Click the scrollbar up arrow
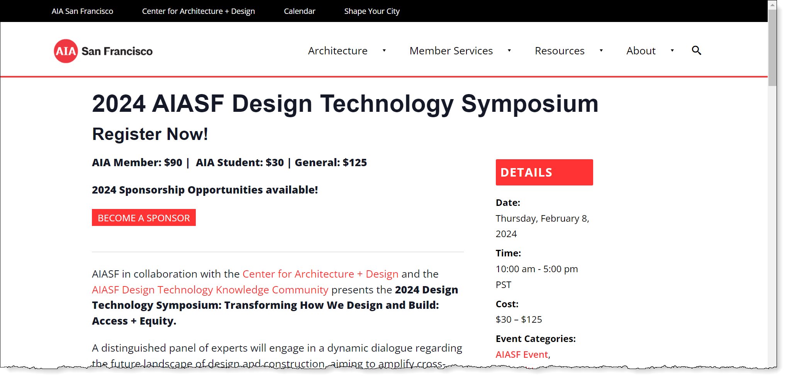787x379 pixels. tap(772, 5)
